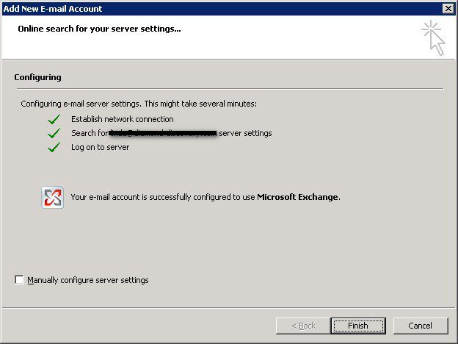The image size is (458, 344).
Task: Click the Online search for your server settings heading
Action: click(x=99, y=29)
